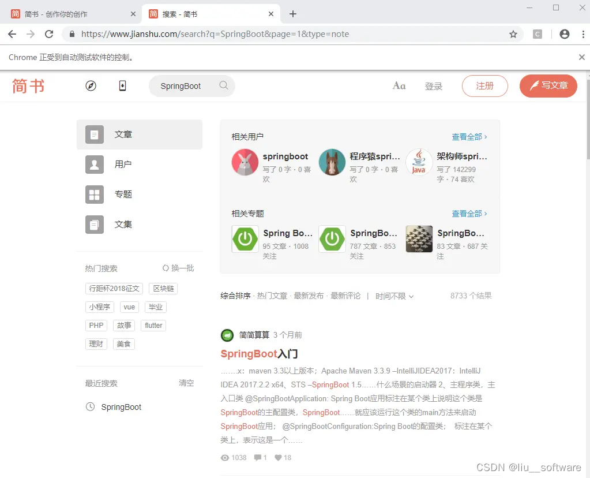
Task: Refresh hot searches with 换一批
Action: click(178, 268)
